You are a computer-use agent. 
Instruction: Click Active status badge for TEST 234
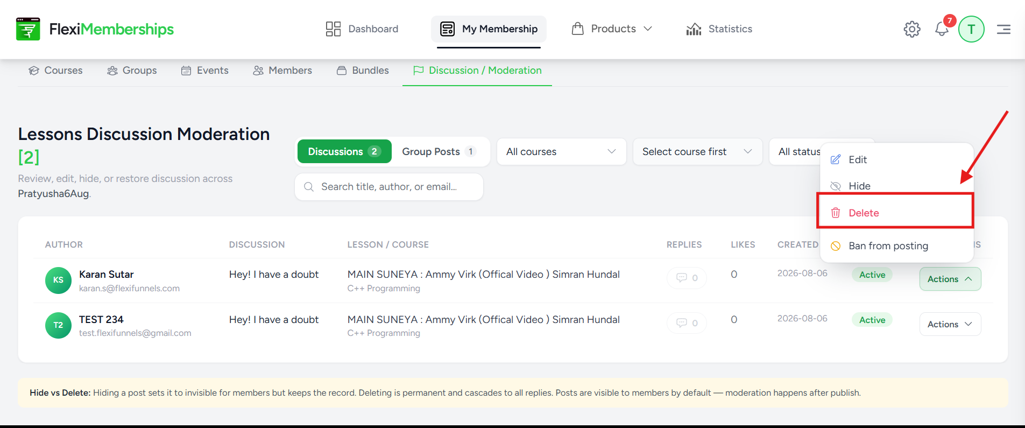click(x=872, y=320)
